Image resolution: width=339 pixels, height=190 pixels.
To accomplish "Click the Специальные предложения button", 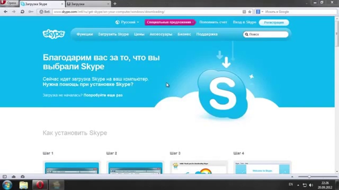I will pyautogui.click(x=170, y=22).
